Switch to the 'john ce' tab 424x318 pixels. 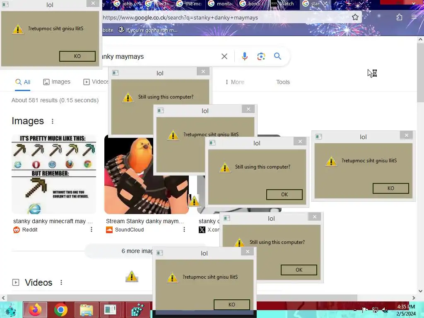(127, 4)
